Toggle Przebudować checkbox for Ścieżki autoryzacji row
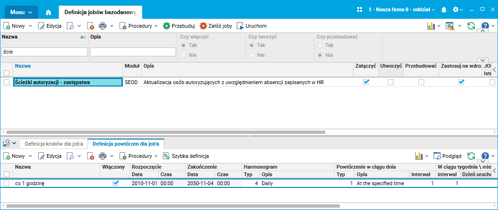This screenshot has height=210, width=498. [421, 82]
